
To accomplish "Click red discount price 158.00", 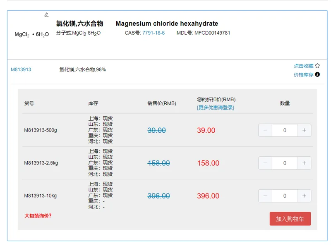I will 209,163.
